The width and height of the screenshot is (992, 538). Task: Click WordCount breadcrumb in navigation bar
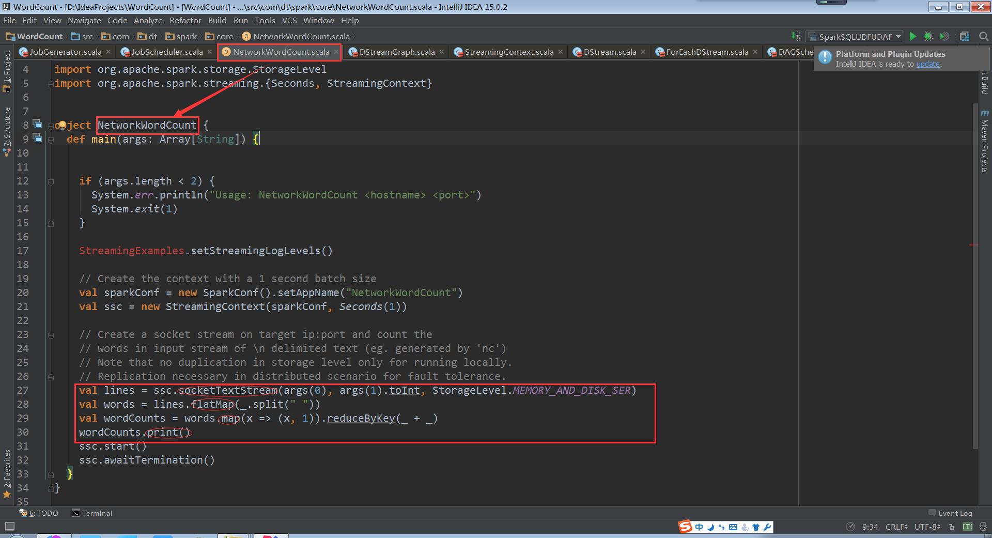pyautogui.click(x=34, y=36)
